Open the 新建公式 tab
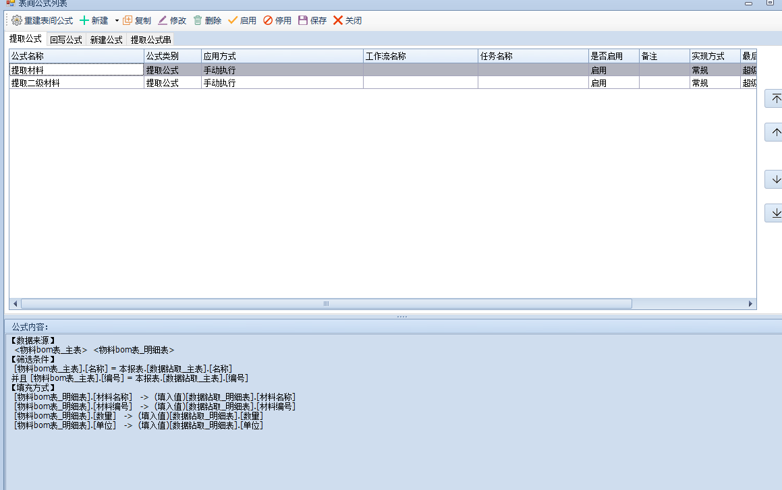Image resolution: width=782 pixels, height=490 pixels. (106, 40)
